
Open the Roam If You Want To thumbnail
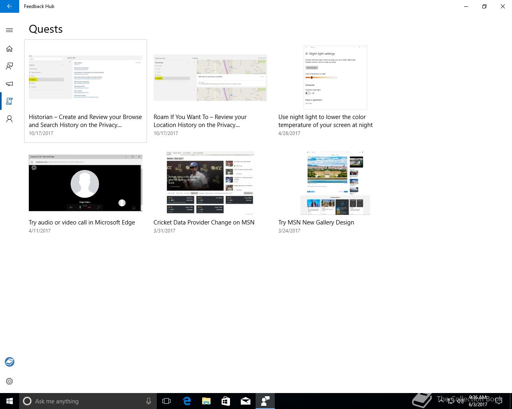210,77
